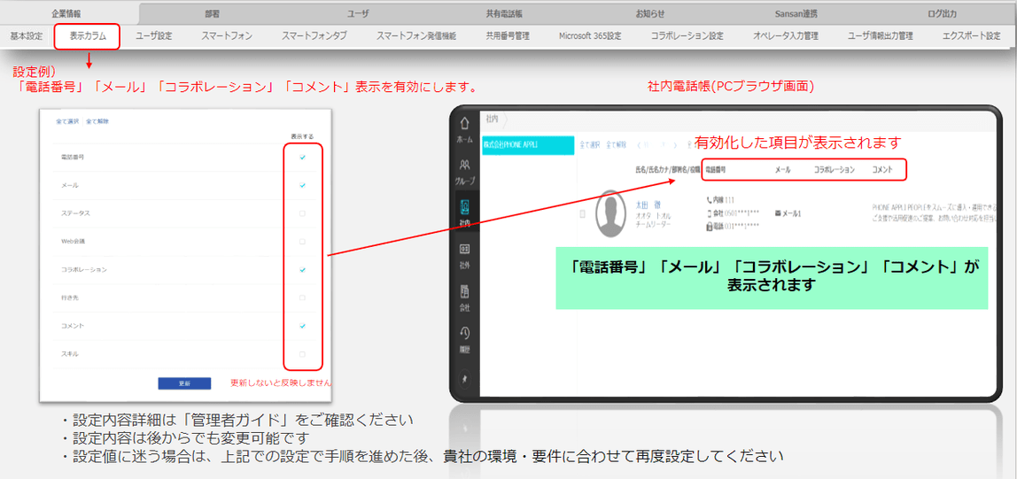Check the スキル display checkbox
Image resolution: width=1017 pixels, height=479 pixels.
(302, 354)
